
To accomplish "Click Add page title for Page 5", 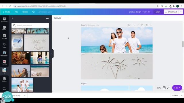I will coord(93,25).
